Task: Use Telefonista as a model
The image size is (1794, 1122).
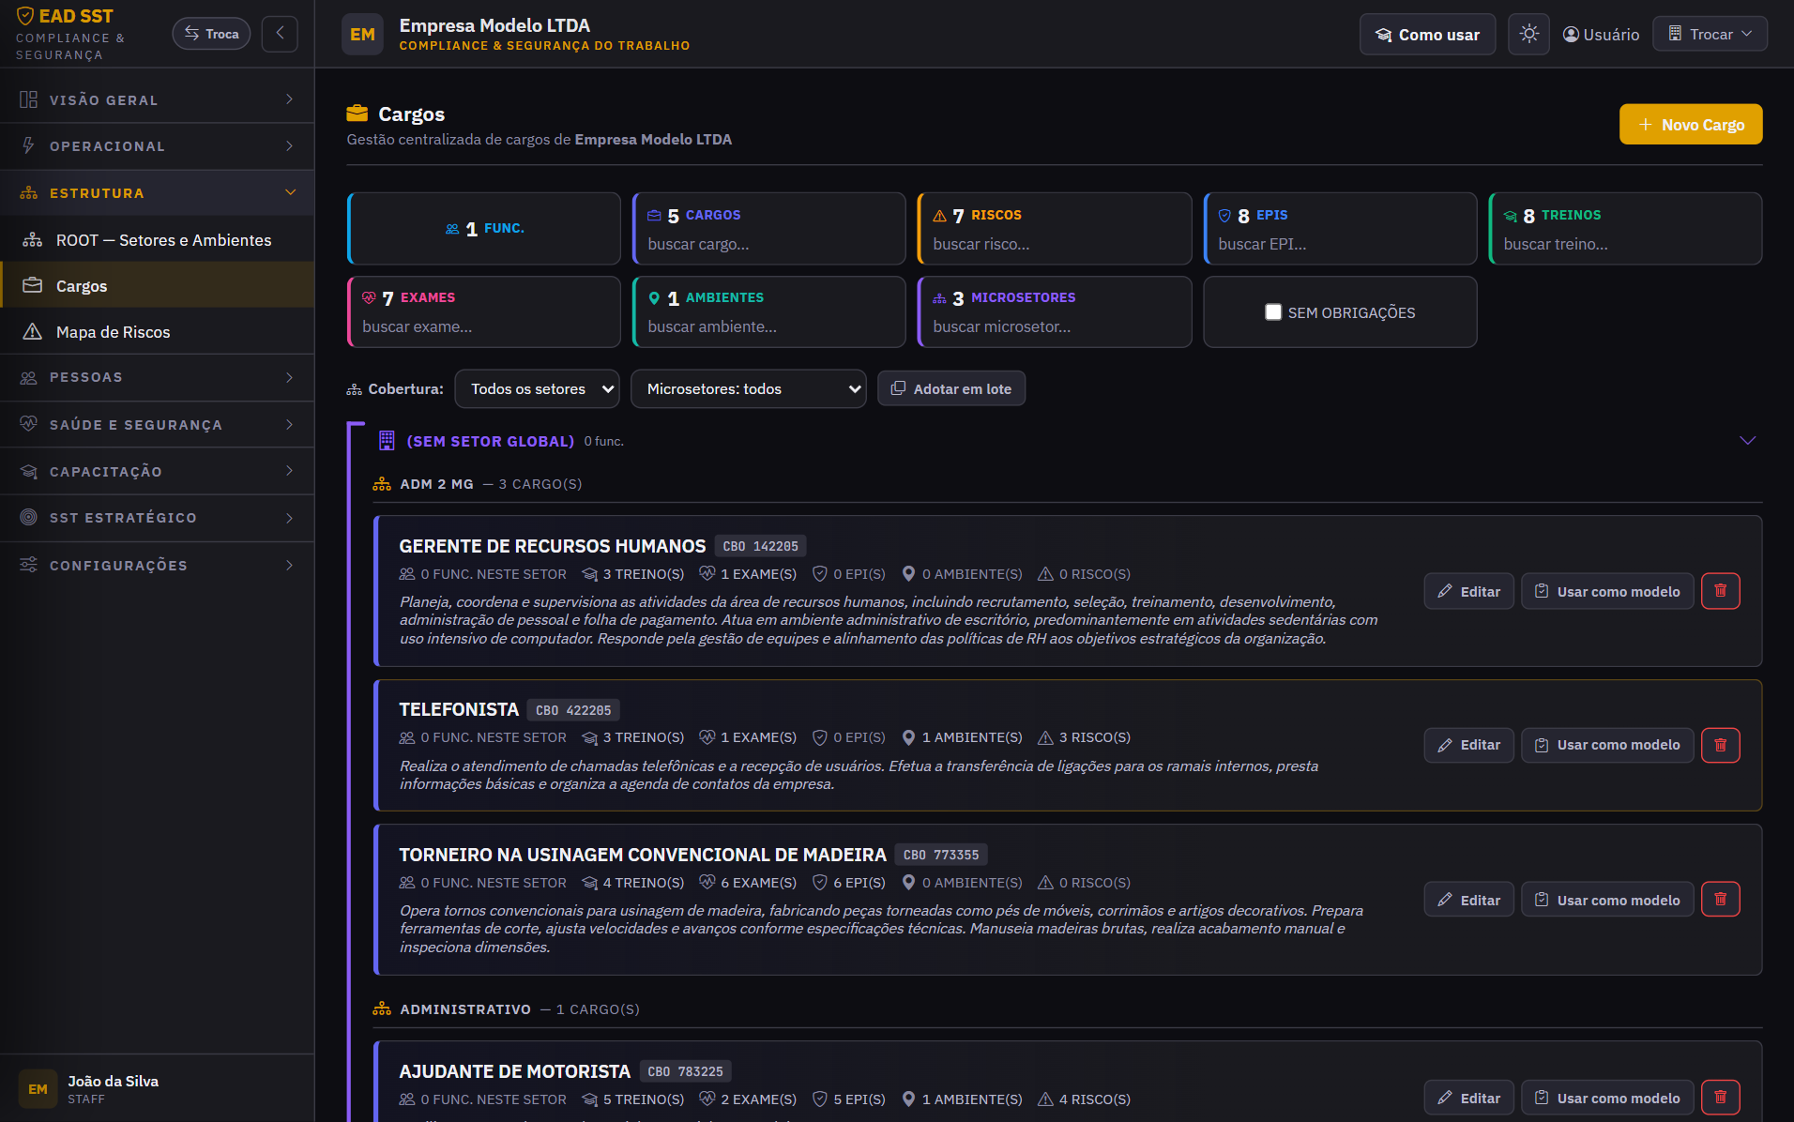Action: pos(1607,745)
